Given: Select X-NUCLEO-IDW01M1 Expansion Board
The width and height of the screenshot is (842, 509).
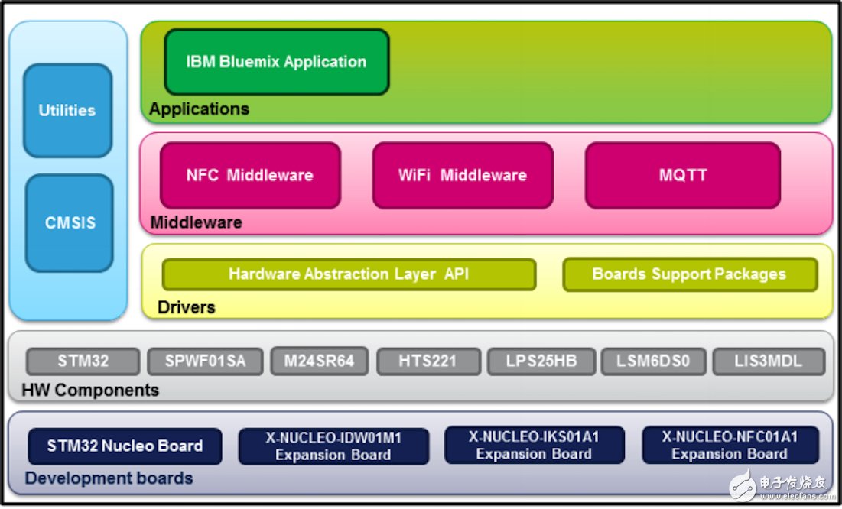Looking at the screenshot, I should [333, 446].
